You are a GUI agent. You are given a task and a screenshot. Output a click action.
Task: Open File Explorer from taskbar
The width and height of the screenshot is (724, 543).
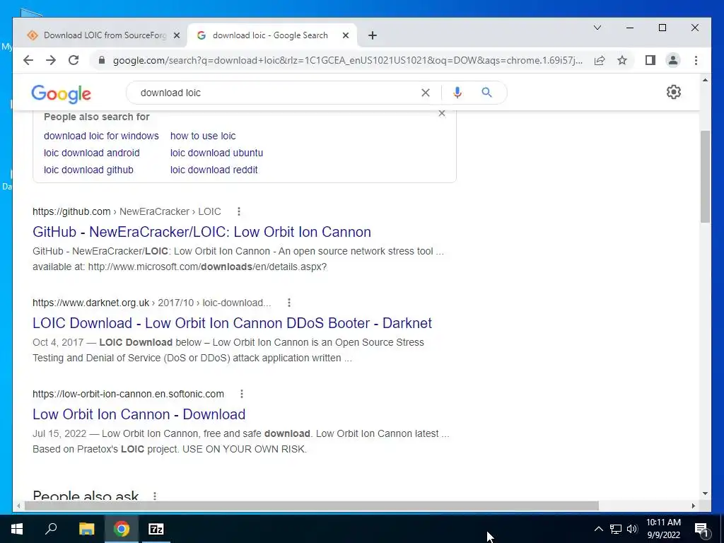[x=87, y=529]
